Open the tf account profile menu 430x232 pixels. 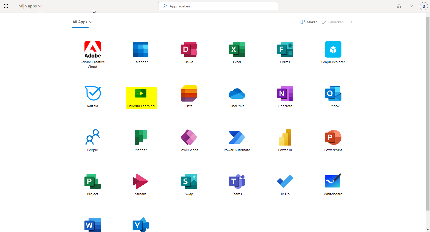click(x=424, y=6)
